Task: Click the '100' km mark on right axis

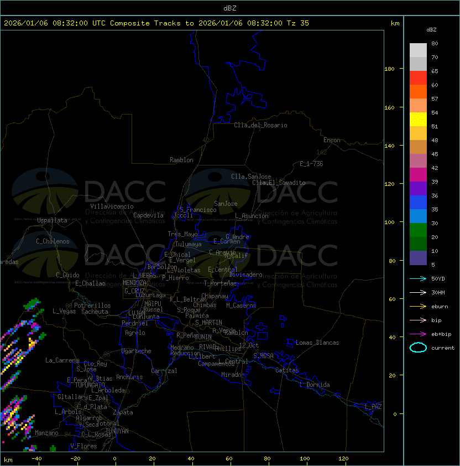Action: pyautogui.click(x=389, y=222)
